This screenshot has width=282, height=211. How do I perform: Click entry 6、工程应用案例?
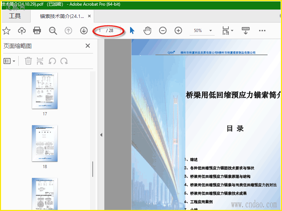click(x=198, y=202)
